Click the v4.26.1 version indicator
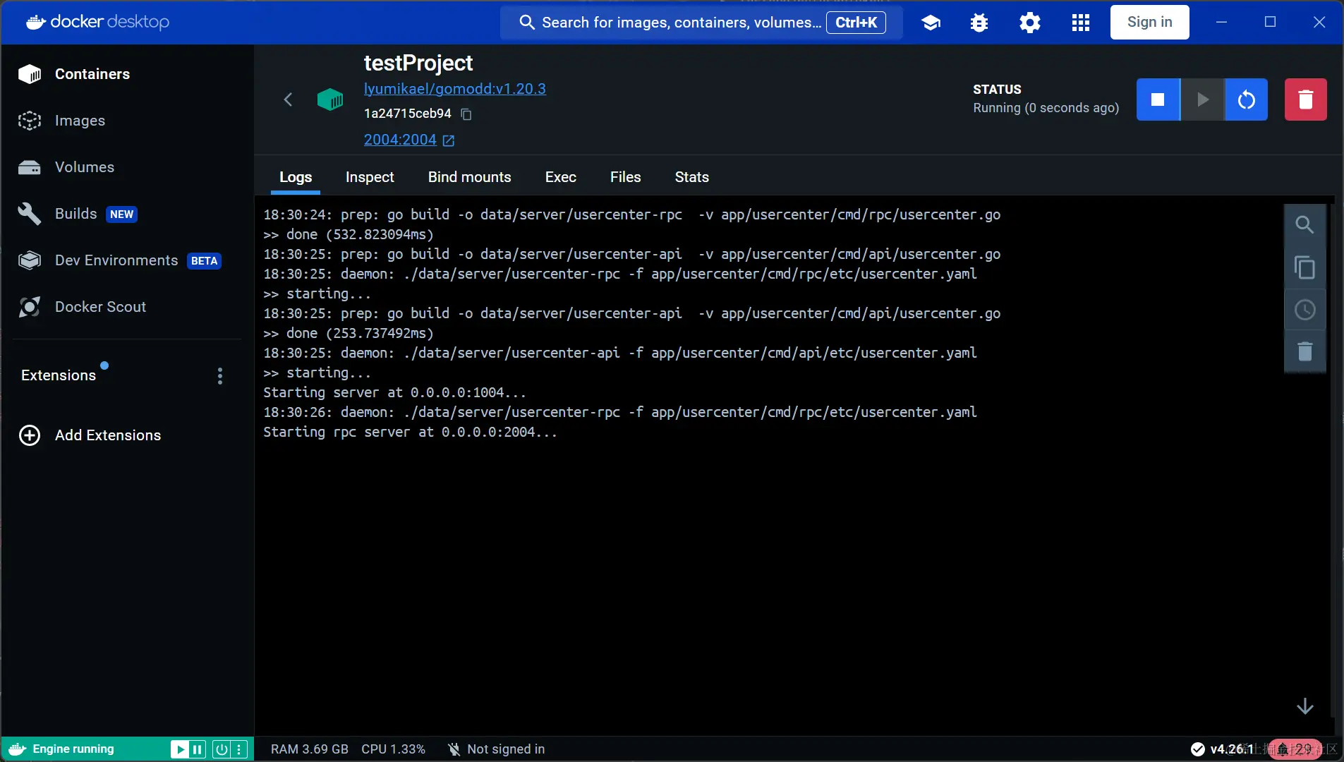Viewport: 1344px width, 762px height. (x=1223, y=749)
